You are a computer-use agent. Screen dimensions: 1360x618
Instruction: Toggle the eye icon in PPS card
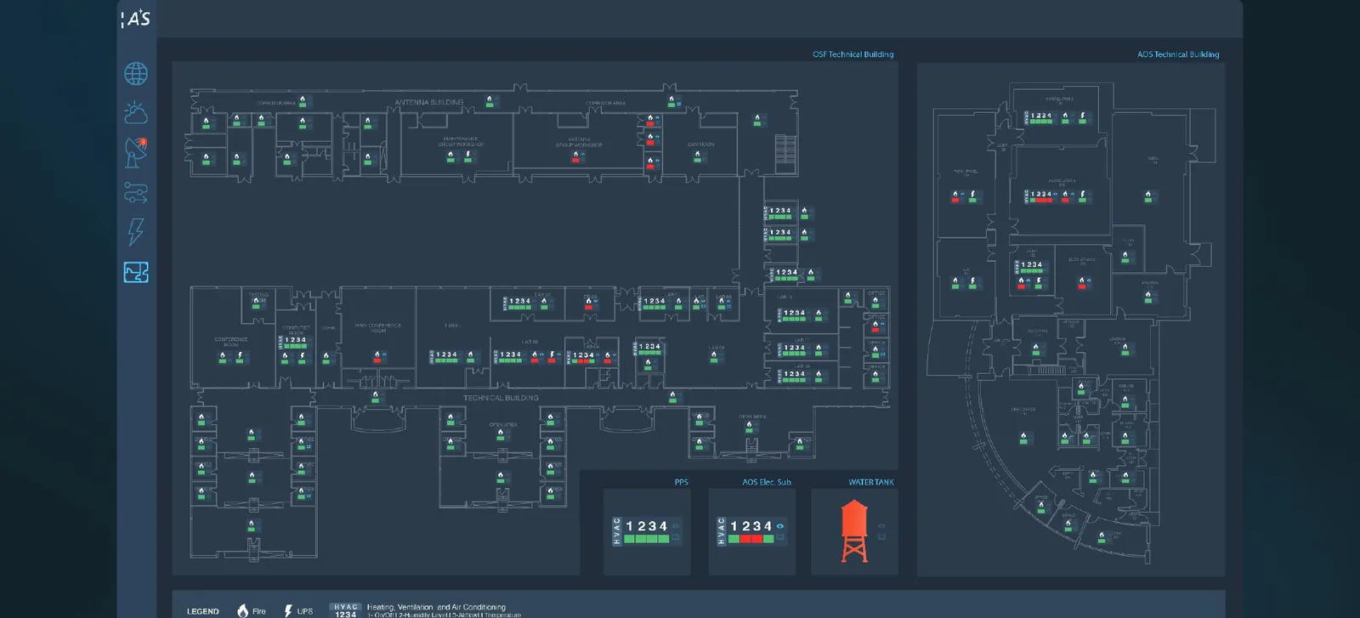click(x=676, y=526)
